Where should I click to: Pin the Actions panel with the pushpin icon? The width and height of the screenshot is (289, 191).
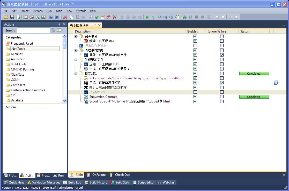click(59, 24)
